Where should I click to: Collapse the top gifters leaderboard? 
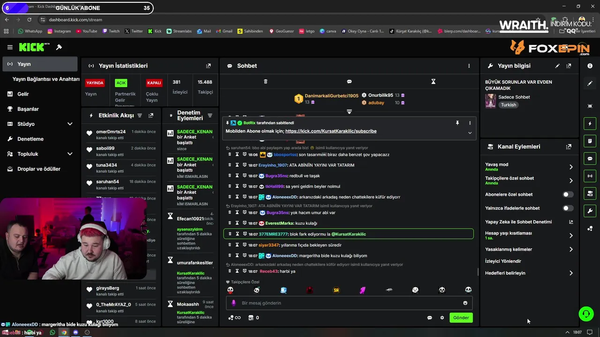(349, 111)
